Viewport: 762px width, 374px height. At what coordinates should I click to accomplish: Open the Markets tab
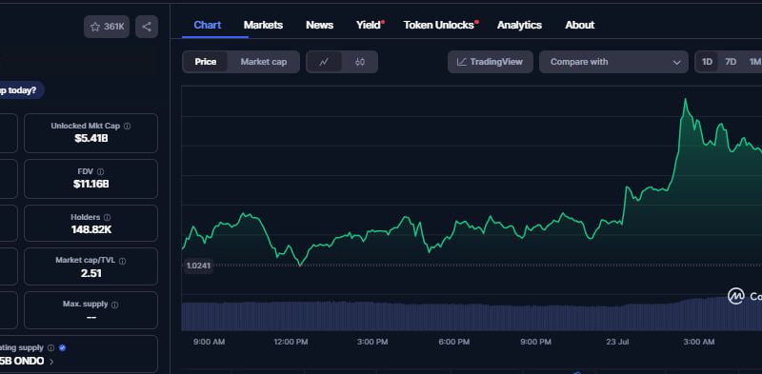[264, 26]
